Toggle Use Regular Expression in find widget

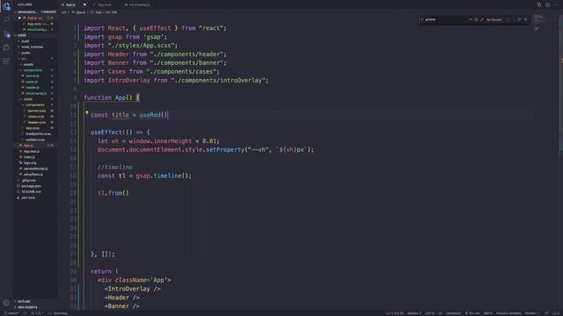coord(482,19)
